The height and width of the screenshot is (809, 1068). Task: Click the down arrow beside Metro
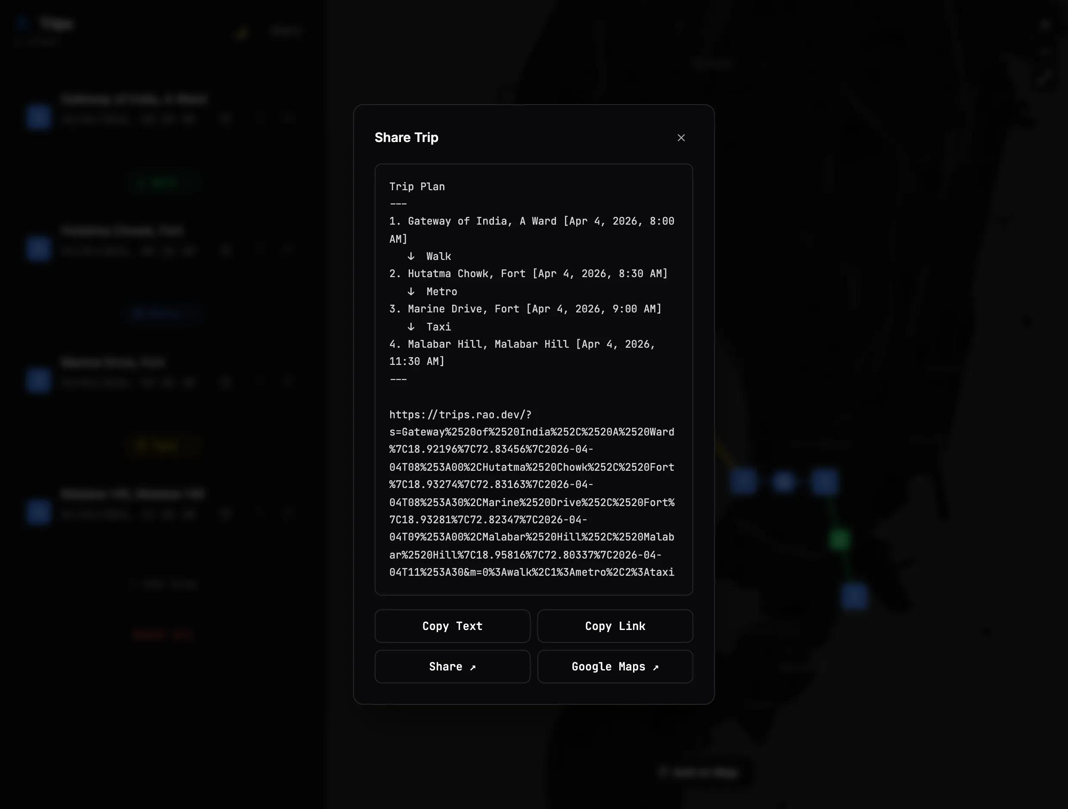point(411,291)
